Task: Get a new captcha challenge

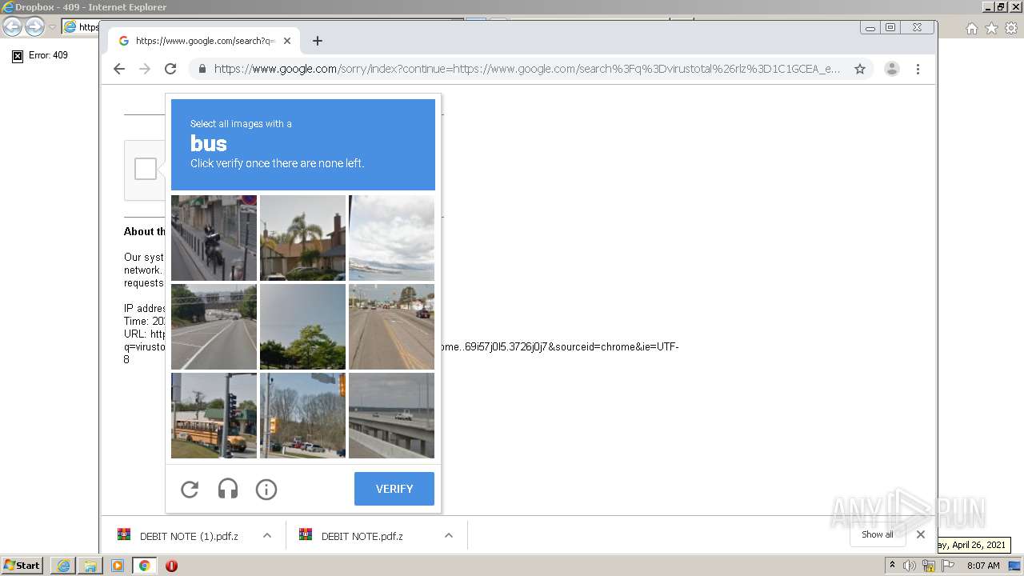Action: tap(190, 489)
